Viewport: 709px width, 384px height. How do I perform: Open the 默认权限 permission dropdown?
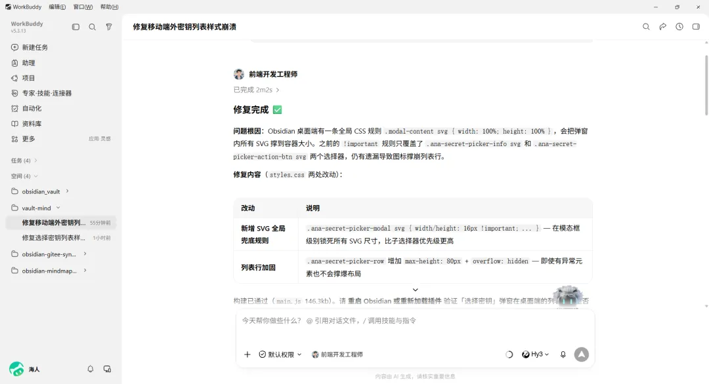tap(280, 355)
